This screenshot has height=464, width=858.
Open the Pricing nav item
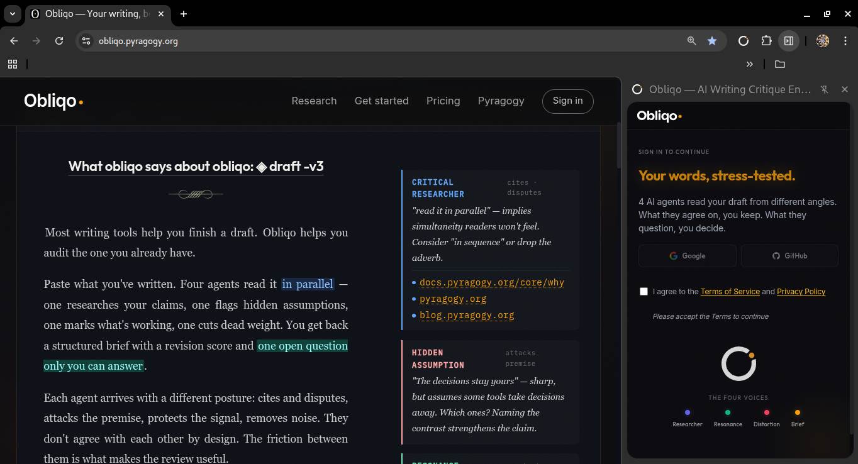443,101
